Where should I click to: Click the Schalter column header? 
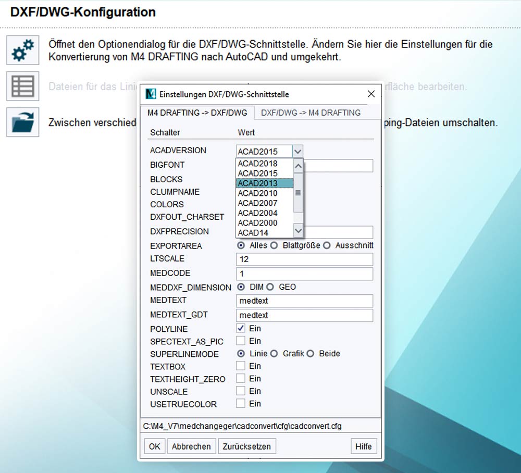click(165, 132)
